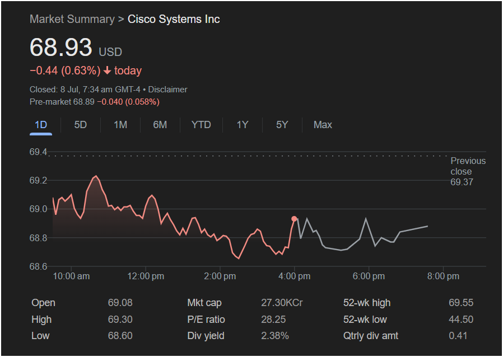Open the Disclaimer link
The width and height of the screenshot is (503, 357).
tap(168, 90)
